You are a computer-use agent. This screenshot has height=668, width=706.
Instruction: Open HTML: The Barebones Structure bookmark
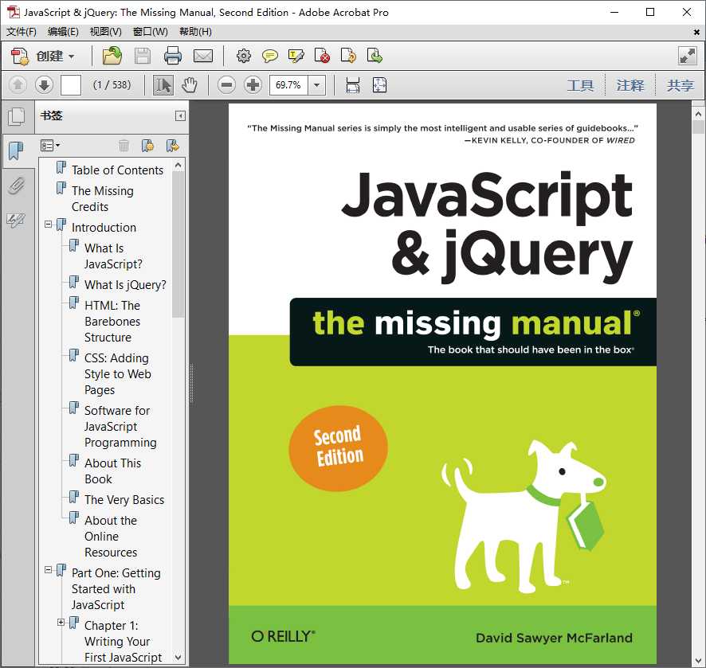point(112,321)
